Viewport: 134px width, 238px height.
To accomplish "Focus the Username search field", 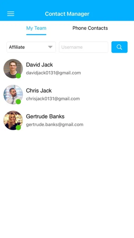I will pos(84,47).
